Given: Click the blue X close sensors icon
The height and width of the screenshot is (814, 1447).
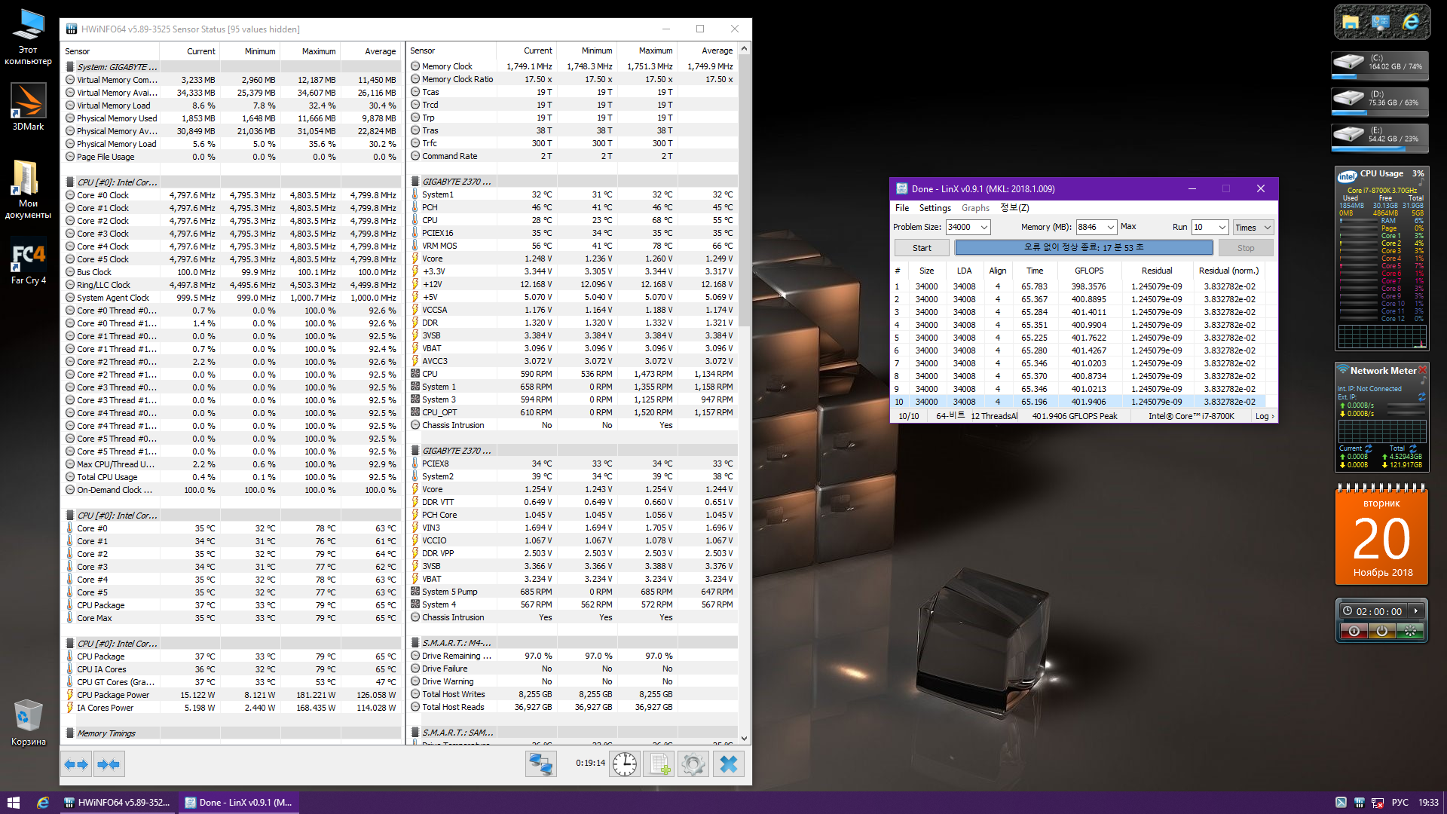Looking at the screenshot, I should (x=728, y=764).
